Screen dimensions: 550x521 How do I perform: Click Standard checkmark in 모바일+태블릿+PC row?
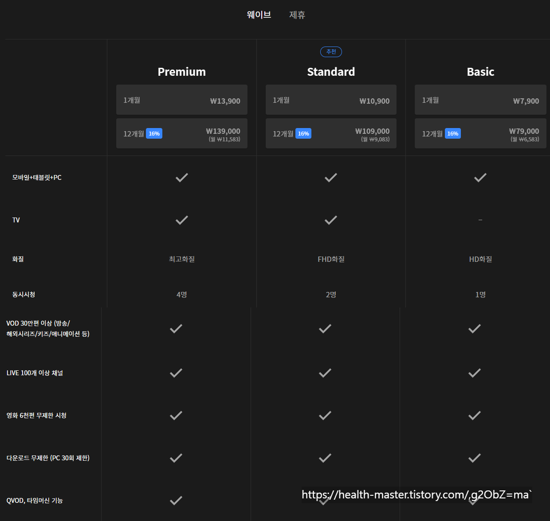coord(331,178)
